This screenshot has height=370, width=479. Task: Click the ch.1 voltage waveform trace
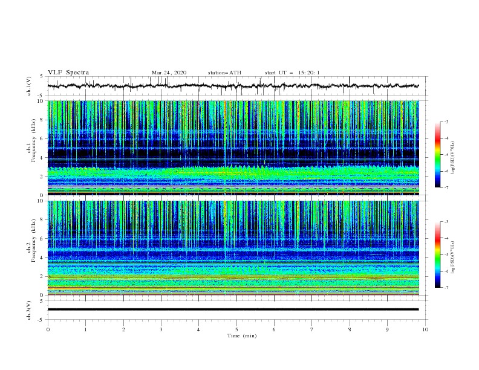(233, 86)
